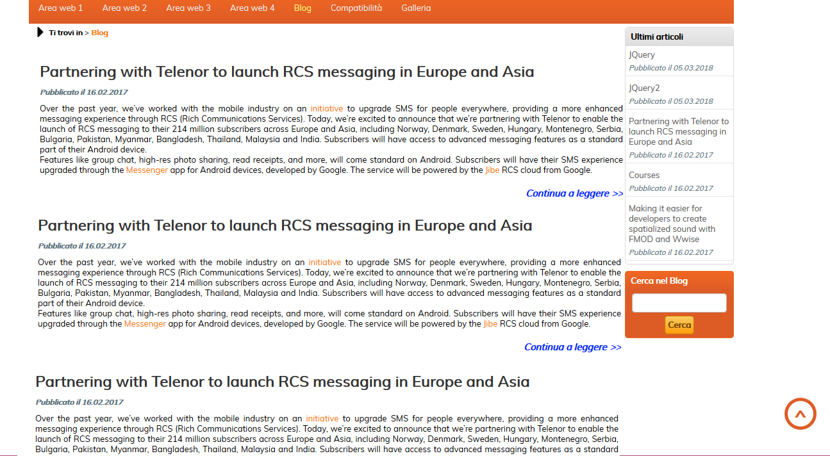
Task: Click the Cerca search button
Action: tap(679, 325)
